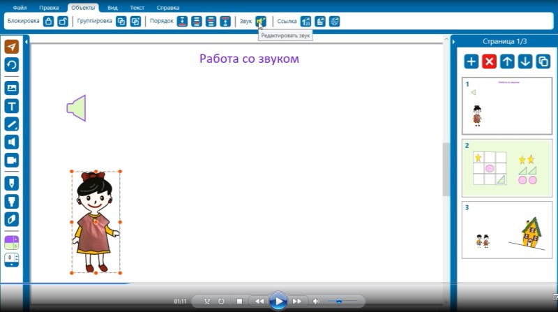Select page 3 thumbnail with house
Image resolution: width=558 pixels, height=312 pixels.
pyautogui.click(x=507, y=230)
